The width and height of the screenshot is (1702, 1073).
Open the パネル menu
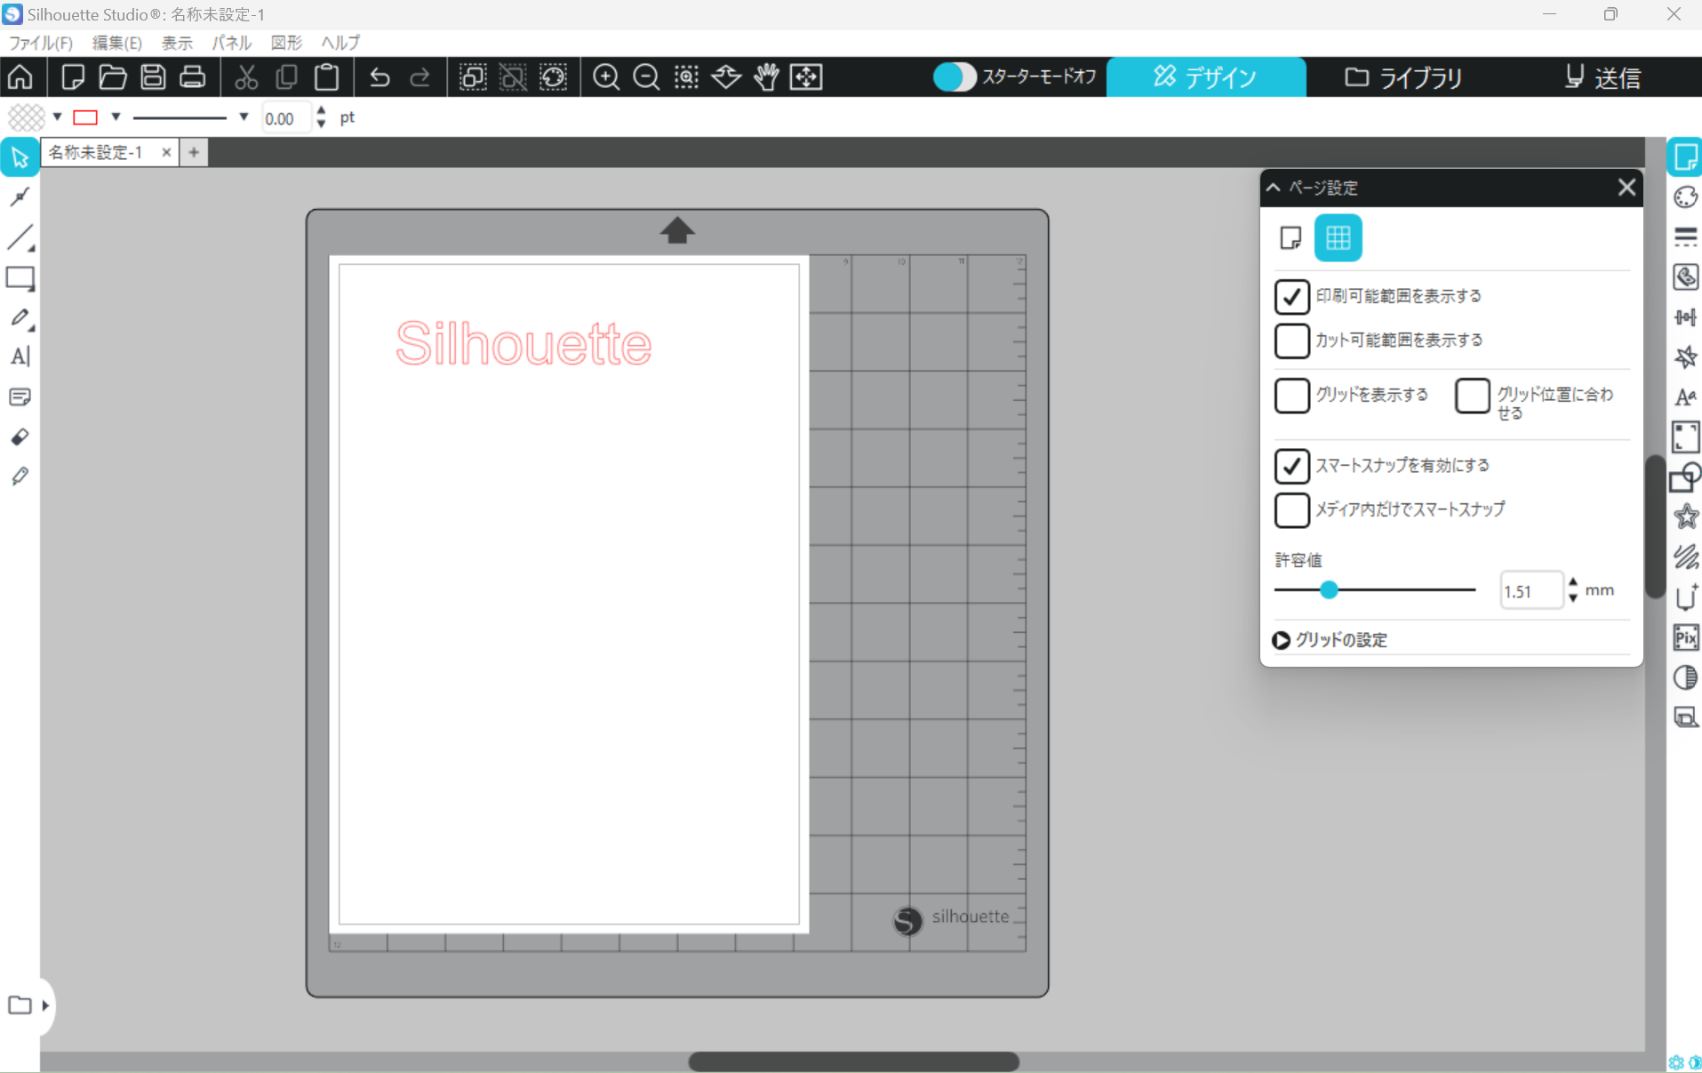pos(232,43)
